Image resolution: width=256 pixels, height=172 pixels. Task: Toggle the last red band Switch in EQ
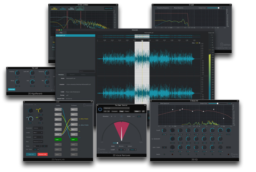click(229, 154)
